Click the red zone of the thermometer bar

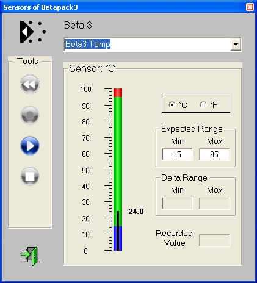(x=118, y=93)
